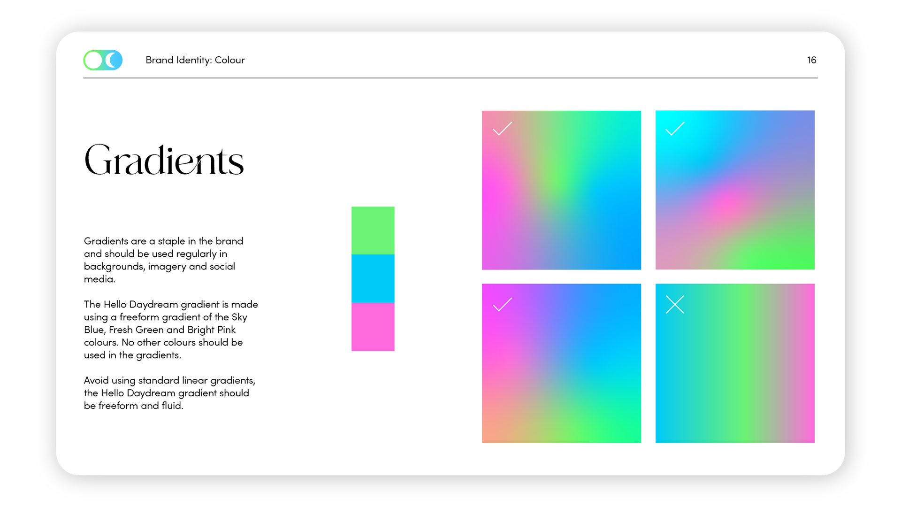The width and height of the screenshot is (901, 507).
Task: Click the checkmark on the magenta-to-green gradient
Action: (502, 305)
